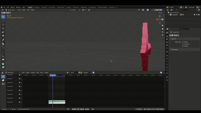
Task: Select the sequencer Select tool
Action: (x=3, y=77)
